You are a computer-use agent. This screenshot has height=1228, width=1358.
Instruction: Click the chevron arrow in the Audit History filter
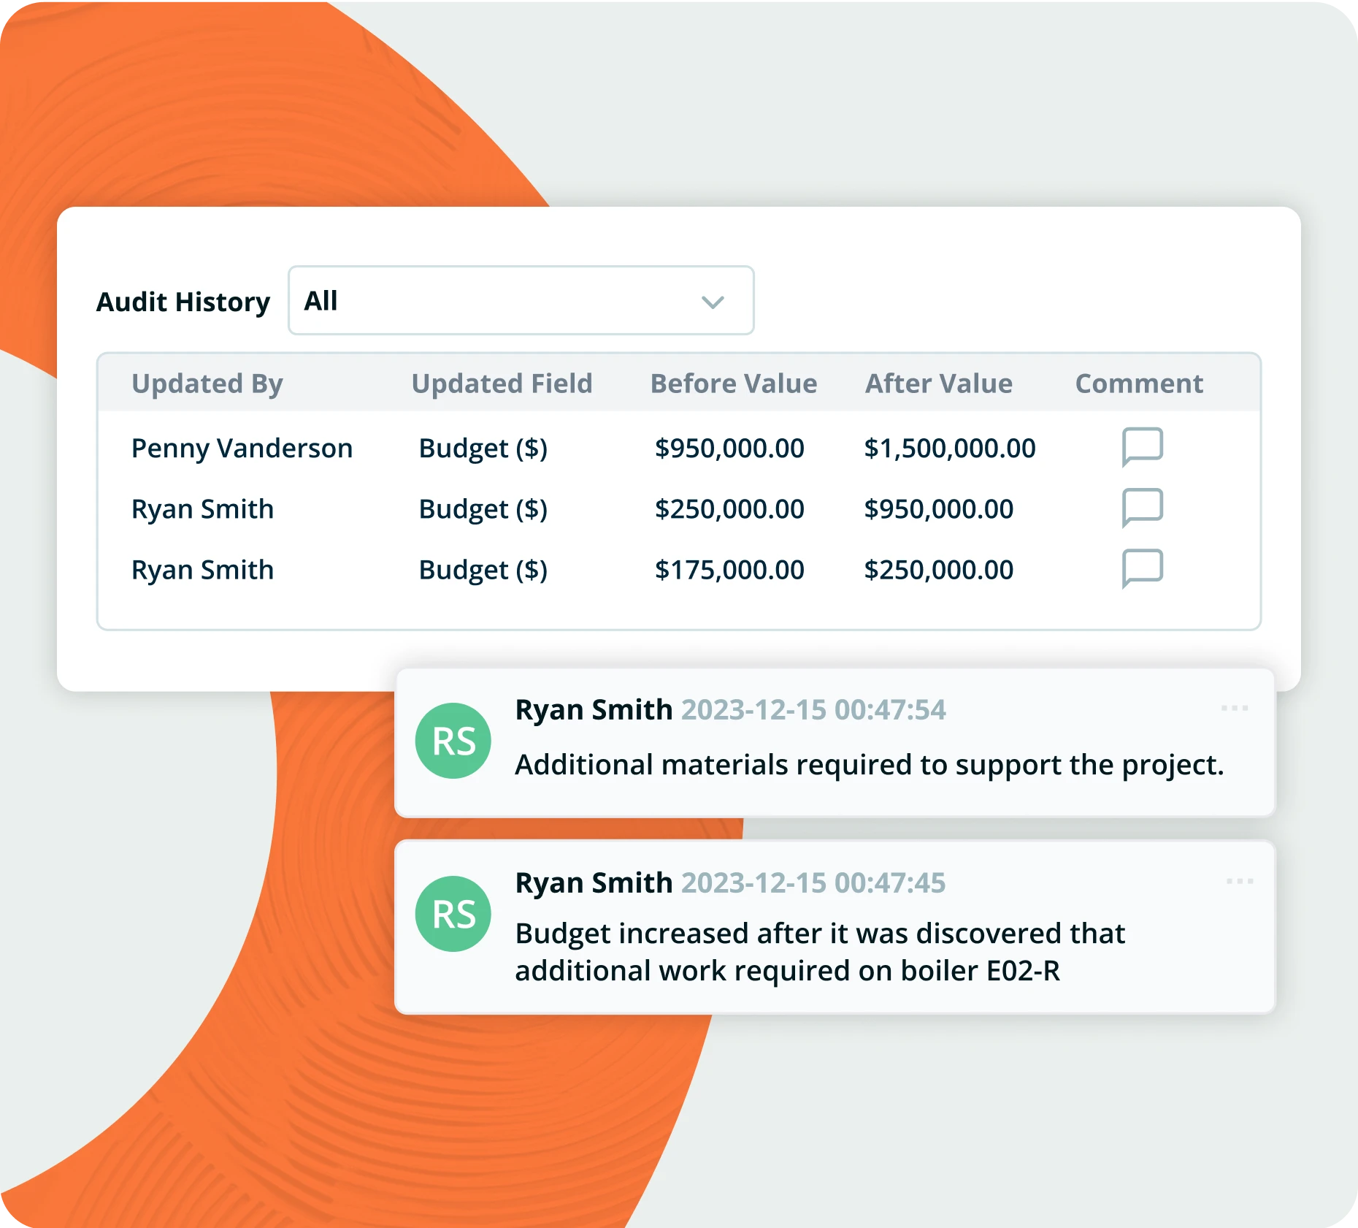(x=712, y=302)
